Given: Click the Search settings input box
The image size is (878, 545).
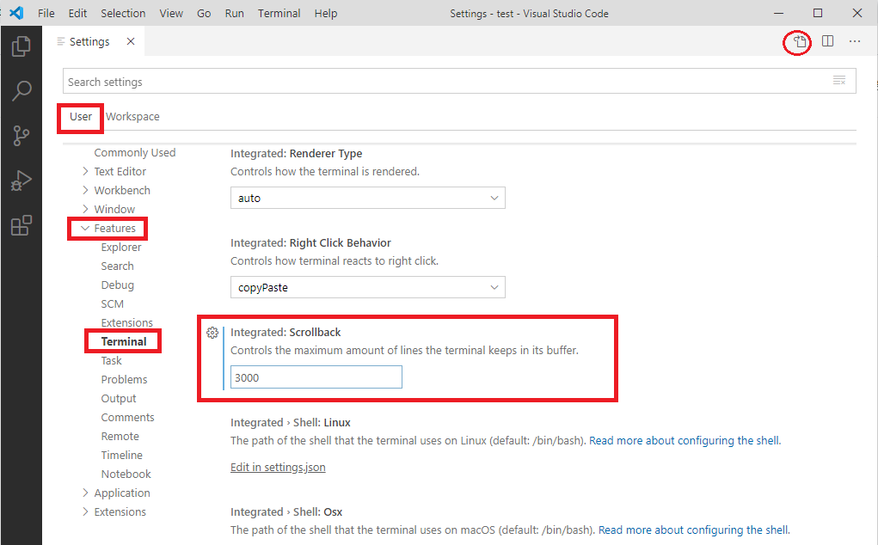Looking at the screenshot, I should (x=459, y=81).
